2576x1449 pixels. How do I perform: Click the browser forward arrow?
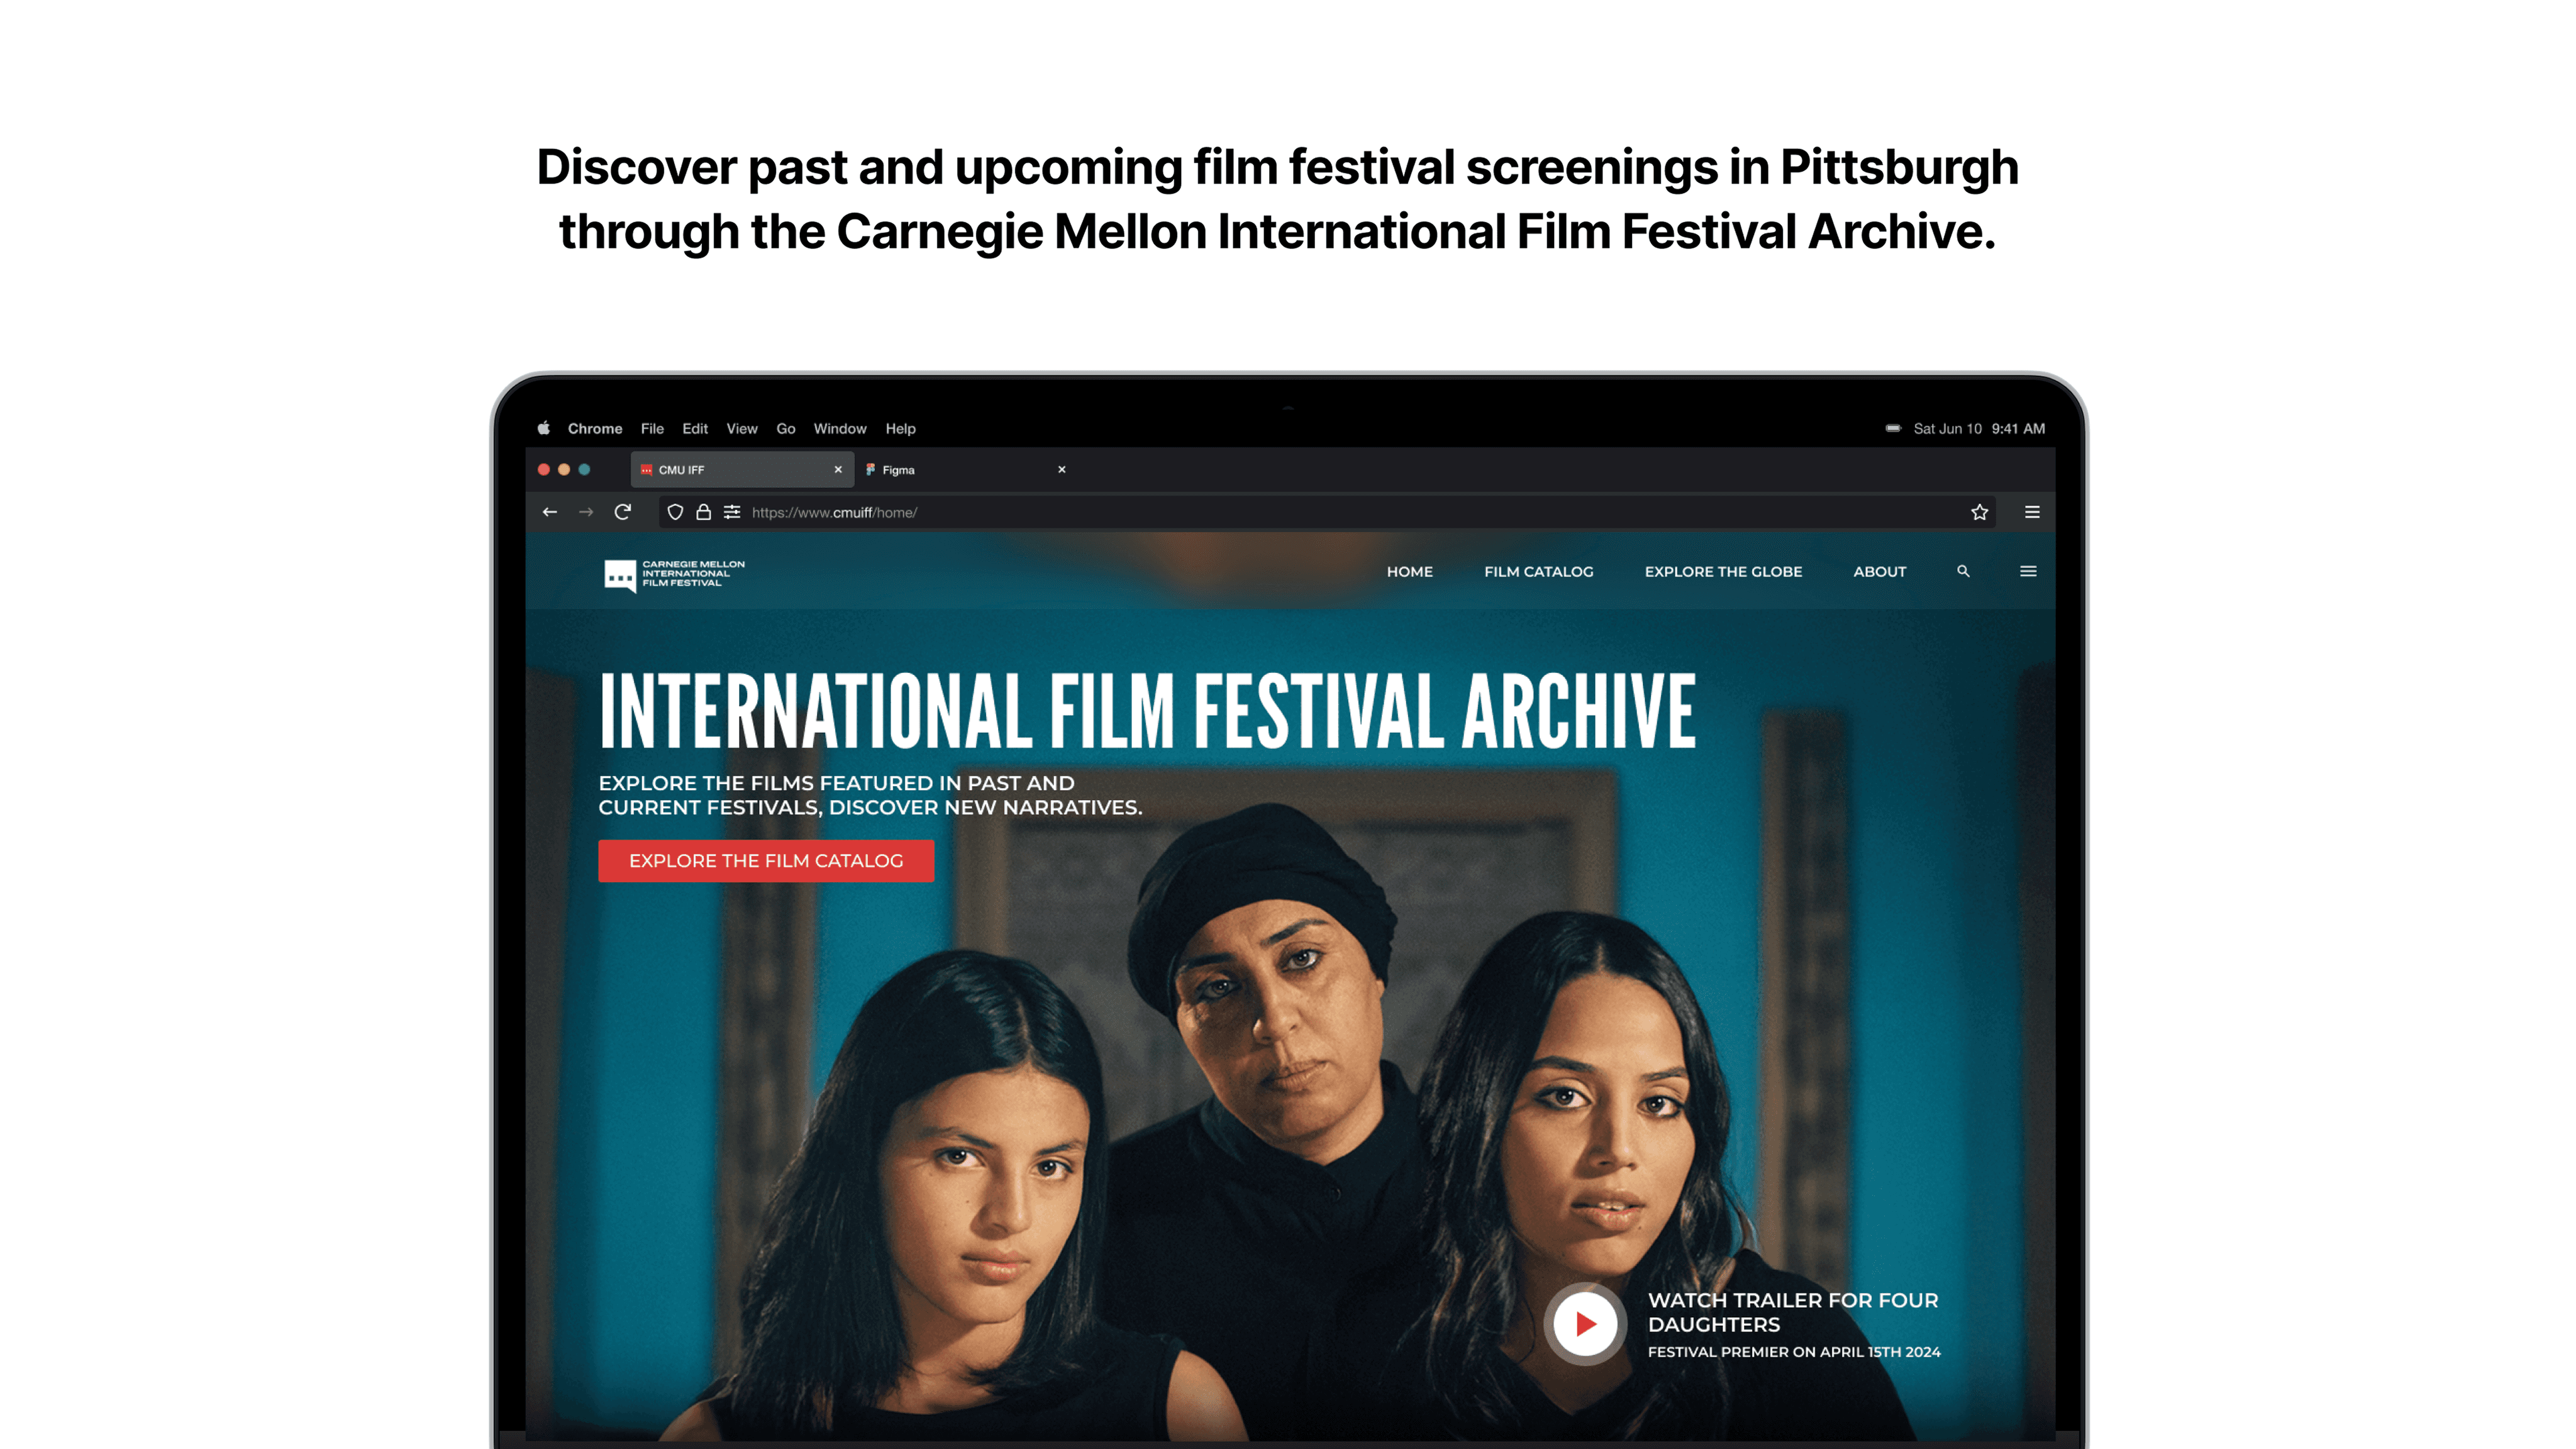[586, 512]
